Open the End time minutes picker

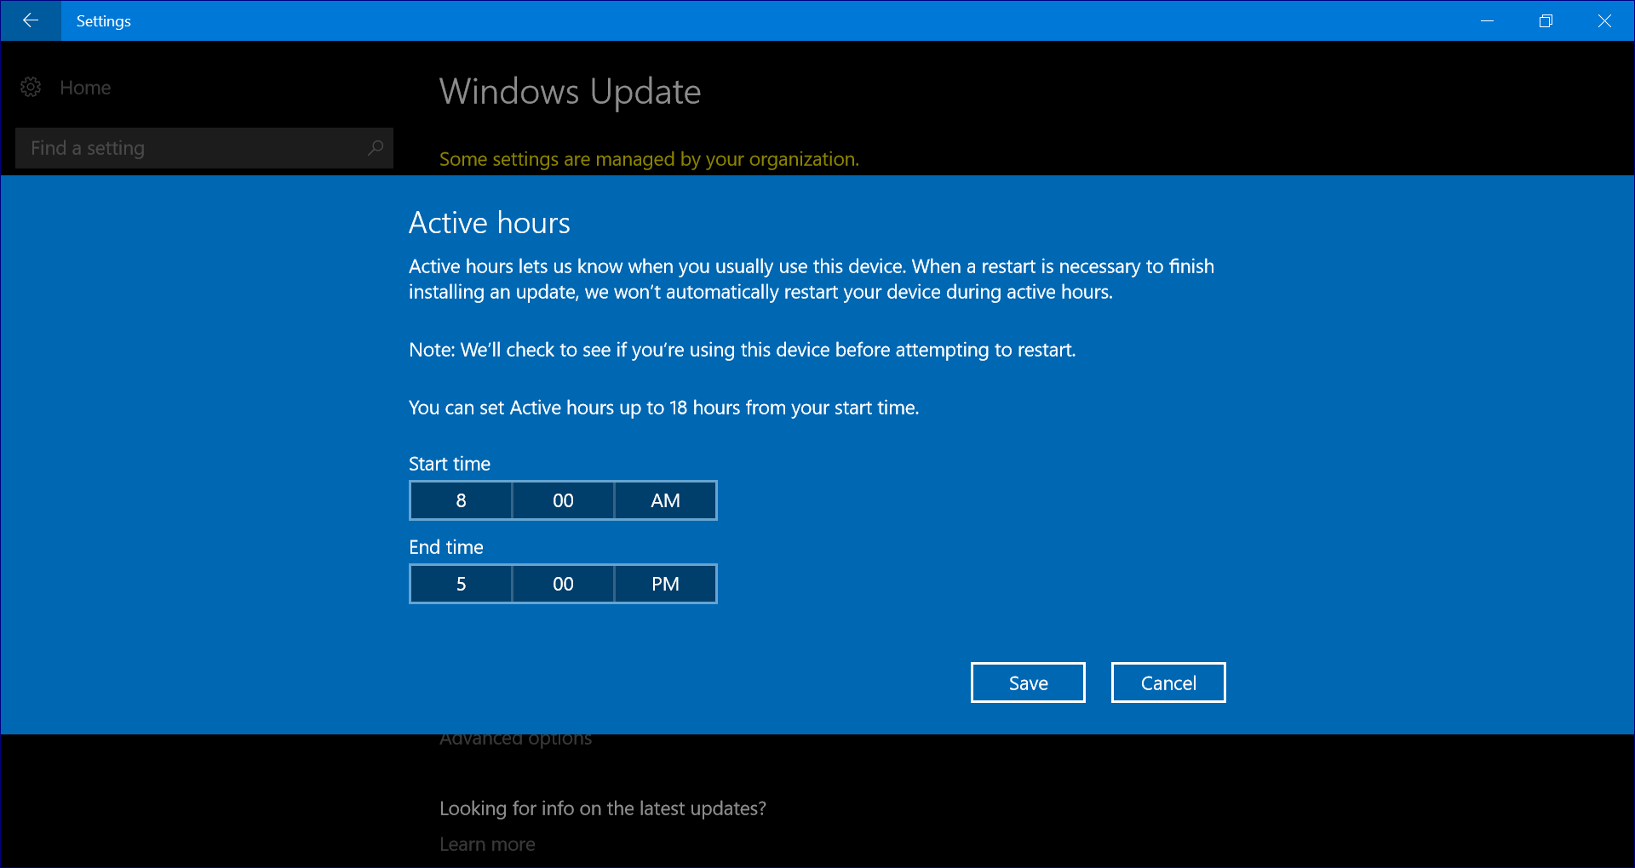click(x=563, y=584)
